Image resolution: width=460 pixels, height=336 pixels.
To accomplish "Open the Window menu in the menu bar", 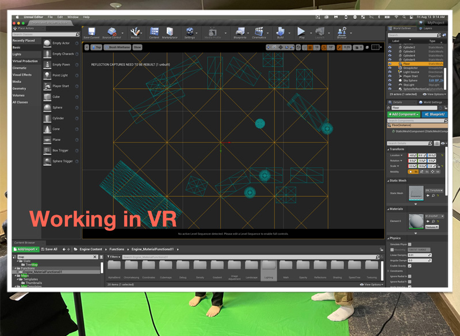I will click(73, 17).
